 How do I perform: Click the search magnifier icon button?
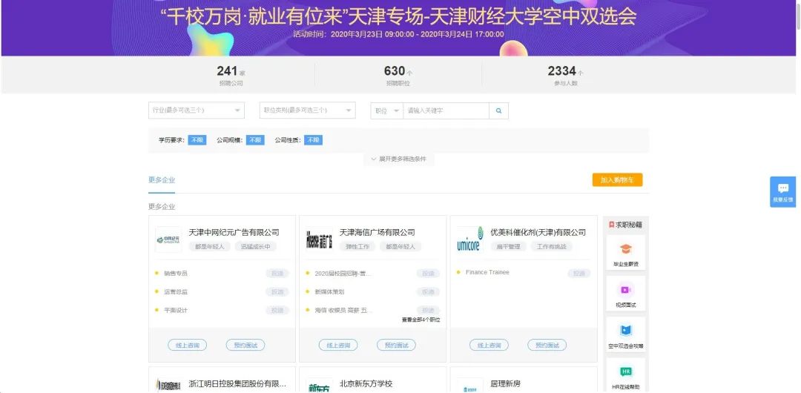tap(498, 111)
